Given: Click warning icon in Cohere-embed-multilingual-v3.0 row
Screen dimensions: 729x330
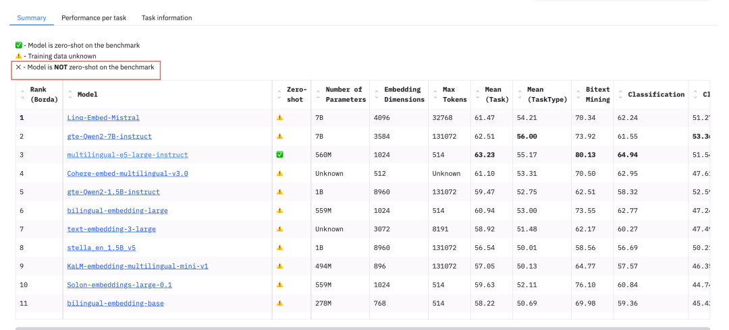Looking at the screenshot, I should (x=279, y=174).
